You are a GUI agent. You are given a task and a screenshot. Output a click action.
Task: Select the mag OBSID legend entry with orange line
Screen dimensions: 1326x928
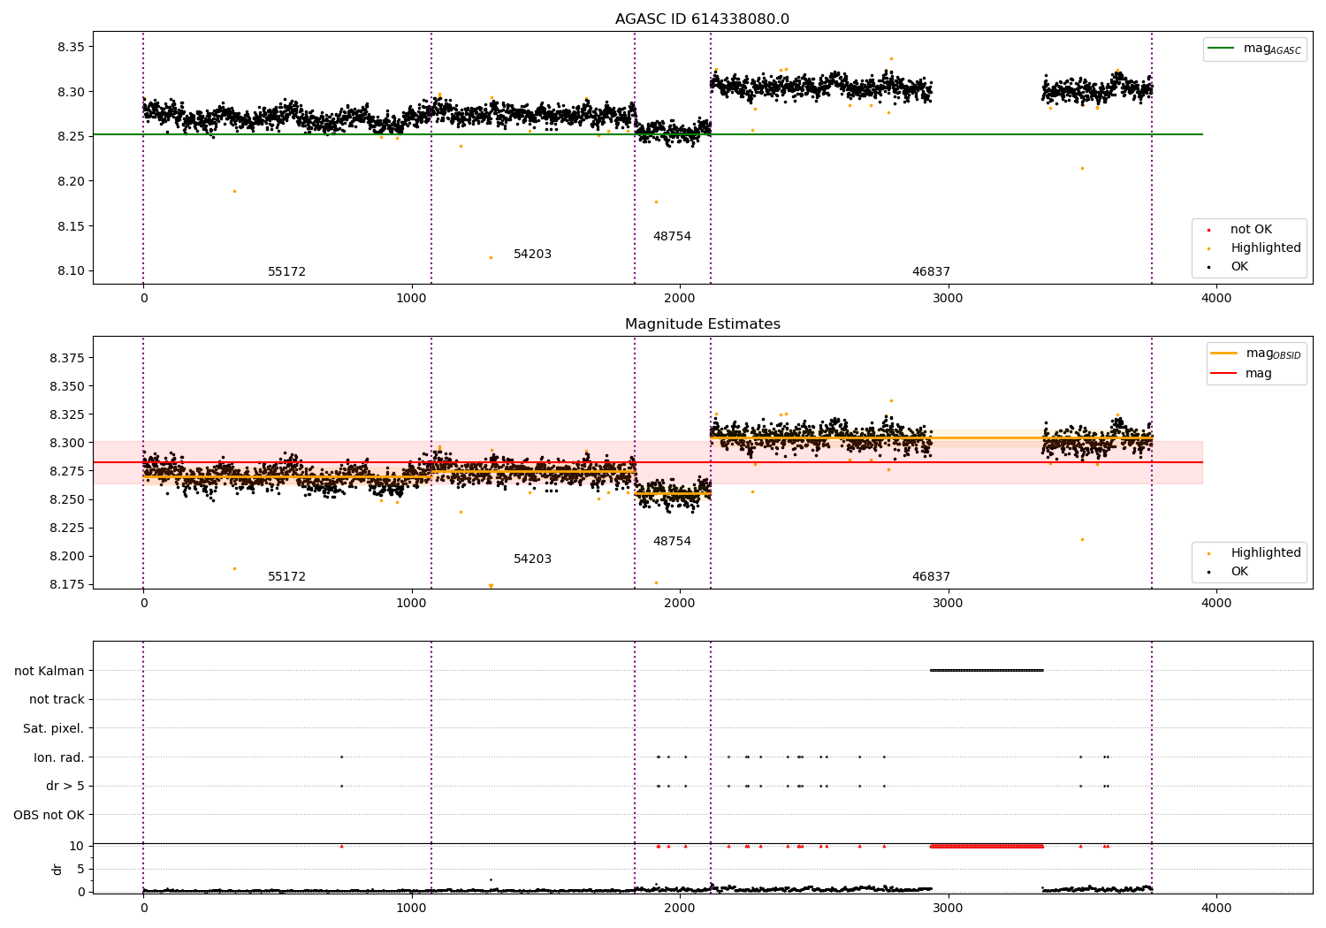point(1255,354)
